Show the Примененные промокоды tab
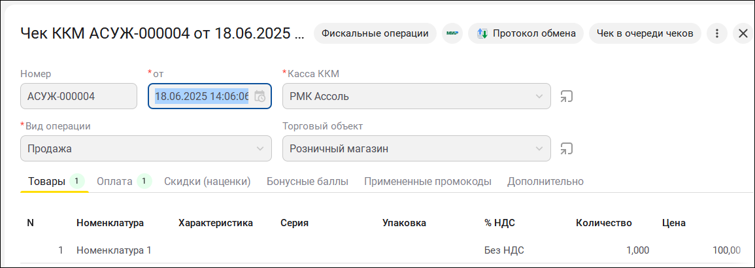755x268 pixels. 428,181
